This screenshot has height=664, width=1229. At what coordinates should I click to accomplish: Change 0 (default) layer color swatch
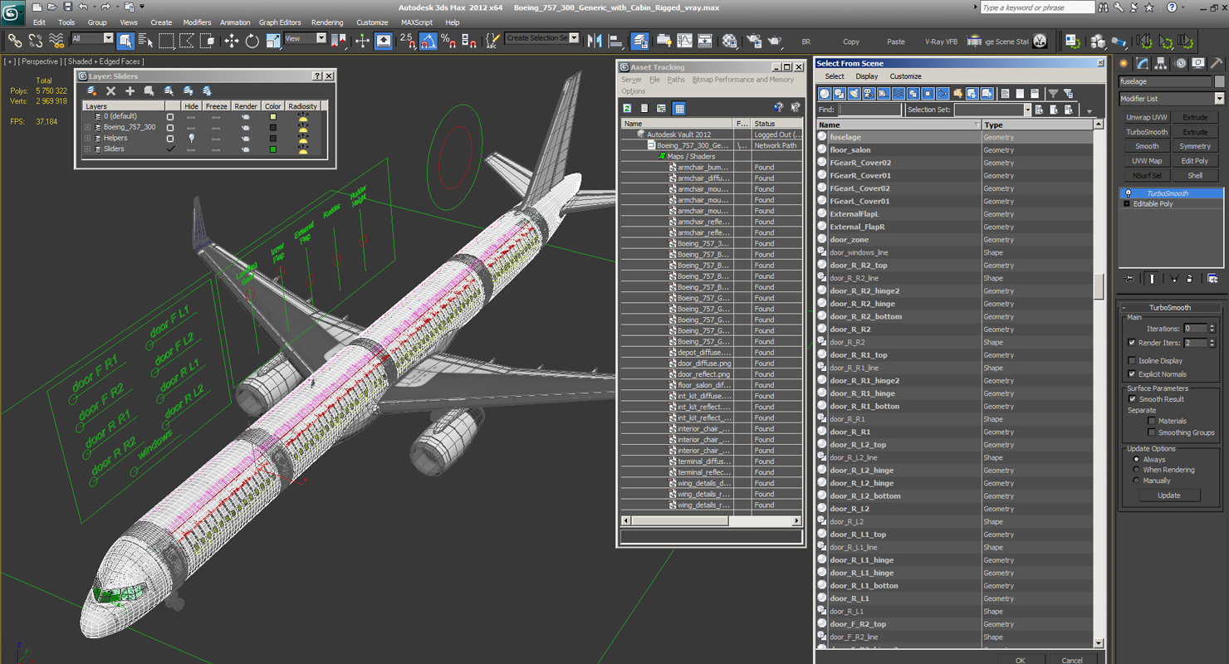[x=272, y=117]
